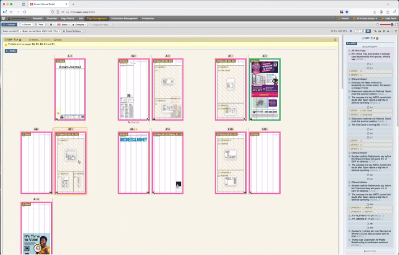Click the NEWS-1 Erie Canal slot on page A4
The image size is (399, 255).
tap(231, 84)
